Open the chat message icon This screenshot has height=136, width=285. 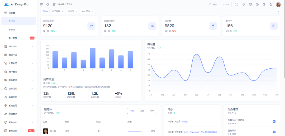click(250, 4)
